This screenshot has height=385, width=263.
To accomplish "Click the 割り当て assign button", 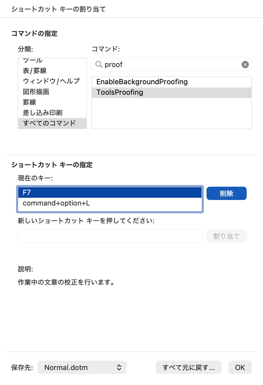I will 226,236.
